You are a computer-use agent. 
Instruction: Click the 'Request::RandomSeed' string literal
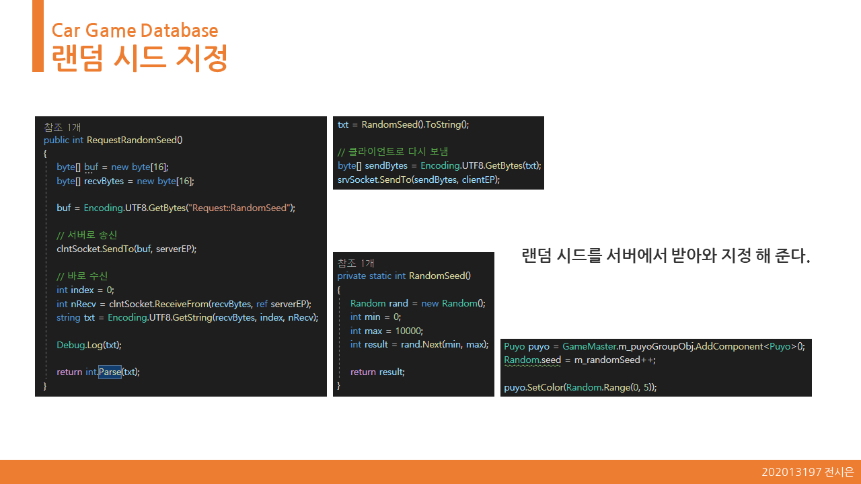coord(239,208)
